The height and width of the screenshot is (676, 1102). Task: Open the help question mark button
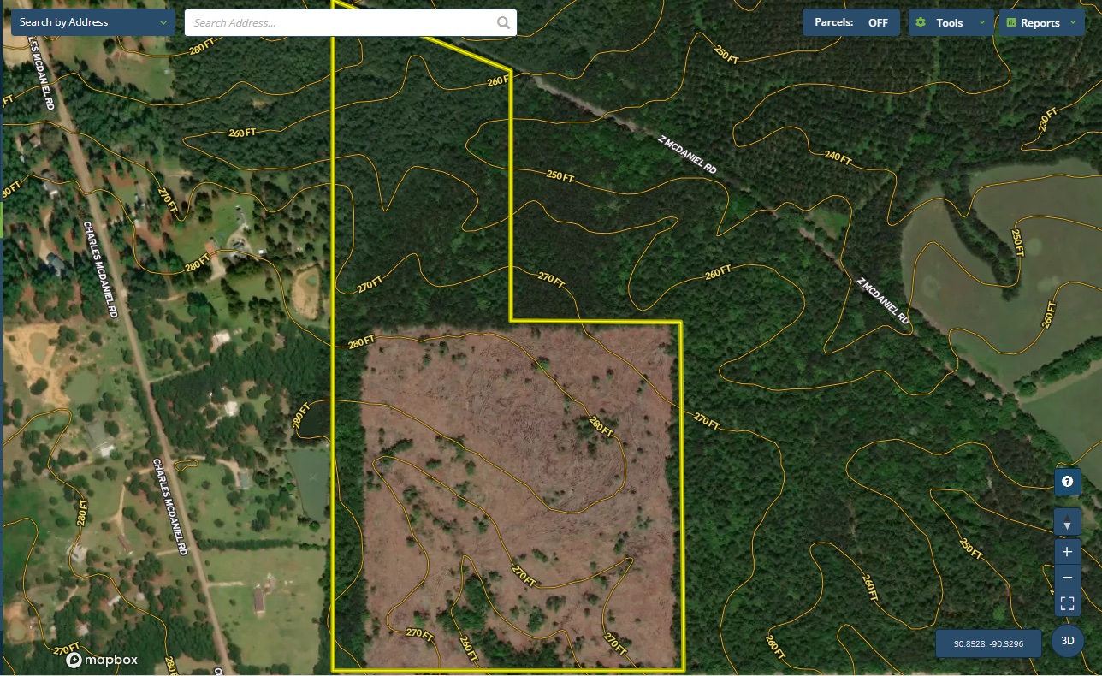[x=1067, y=482]
